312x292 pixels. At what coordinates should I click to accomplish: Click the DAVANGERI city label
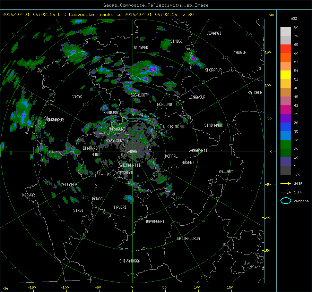click(x=155, y=222)
